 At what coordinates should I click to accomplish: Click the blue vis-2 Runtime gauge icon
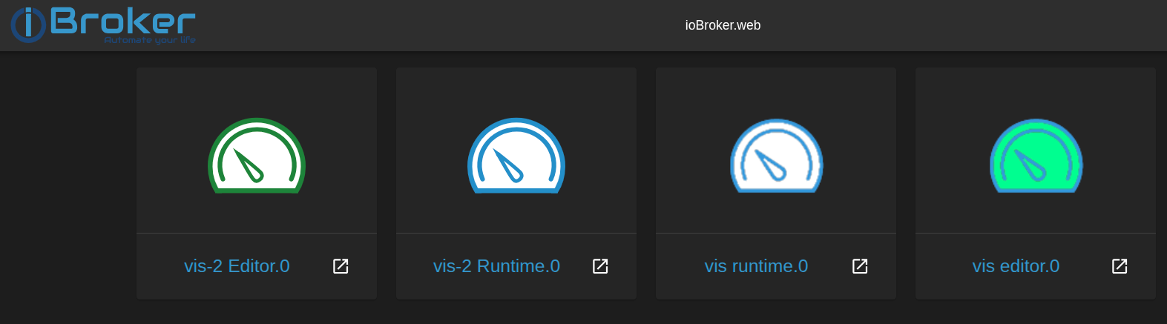pyautogui.click(x=516, y=156)
